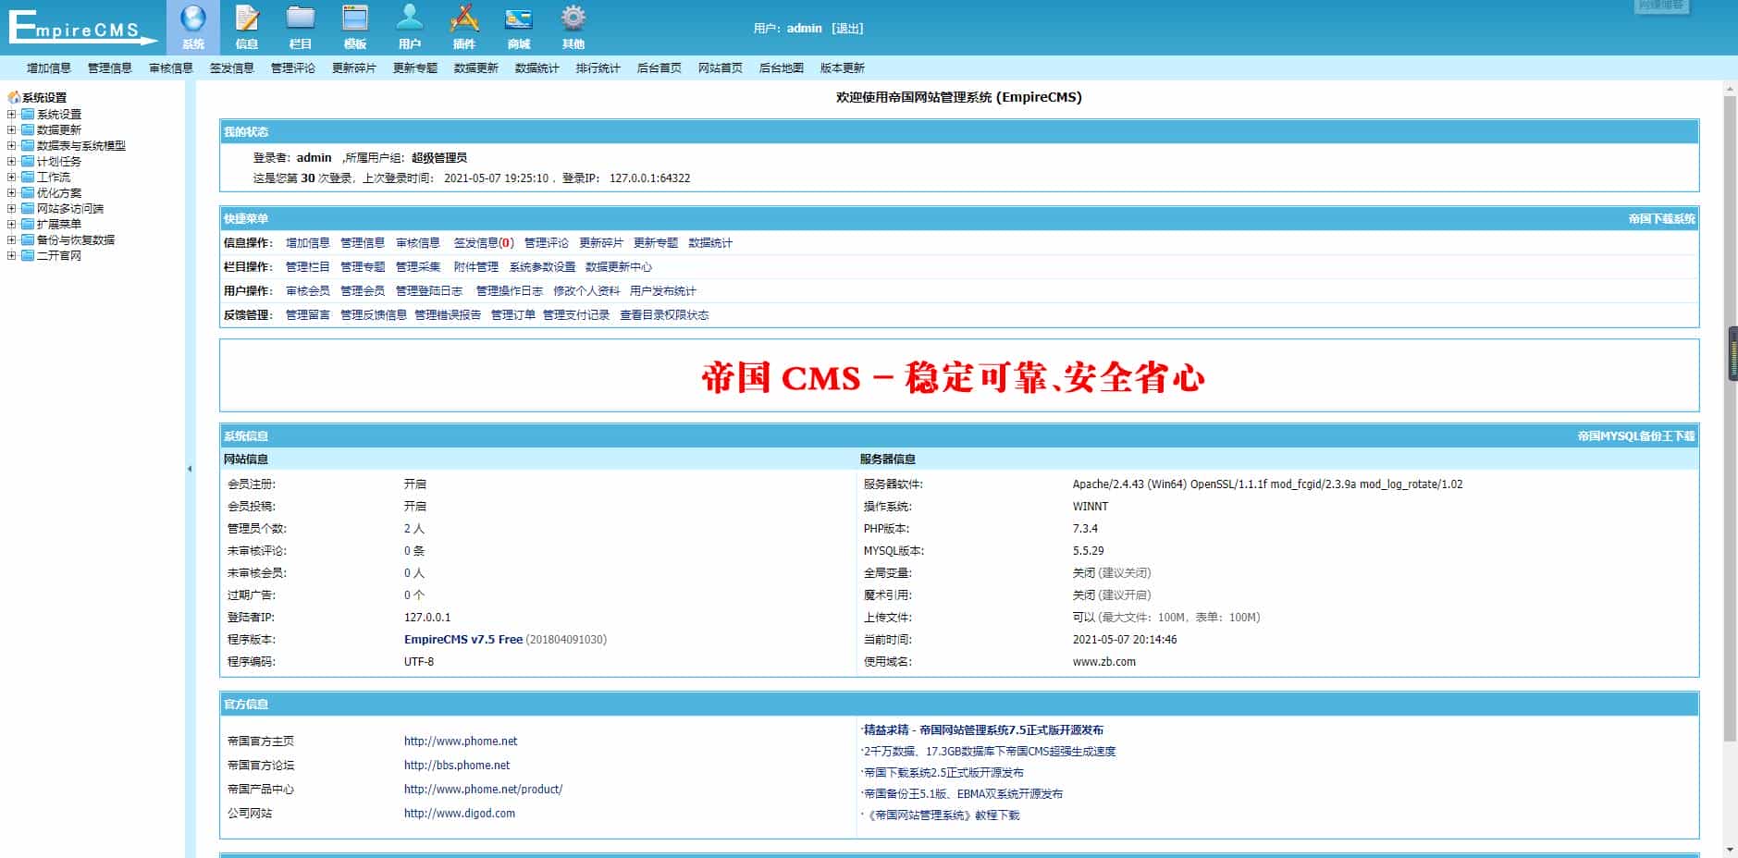Select the 系统 globe icon in top navigation
Image resolution: width=1738 pixels, height=858 pixels.
192,16
